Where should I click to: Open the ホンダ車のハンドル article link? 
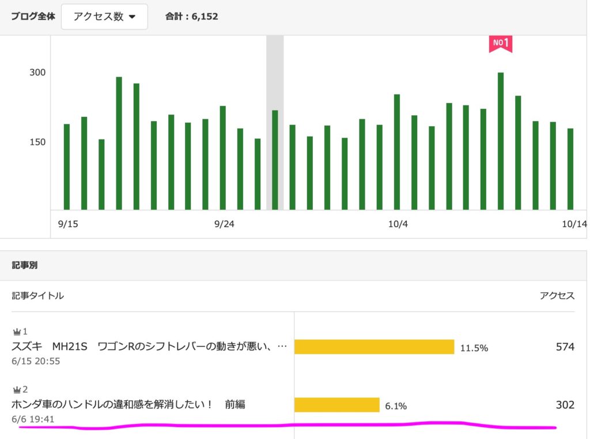128,404
